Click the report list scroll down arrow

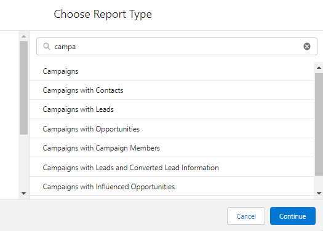click(319, 194)
